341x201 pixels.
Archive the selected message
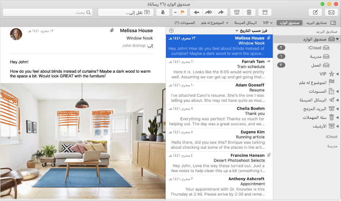tap(265, 12)
